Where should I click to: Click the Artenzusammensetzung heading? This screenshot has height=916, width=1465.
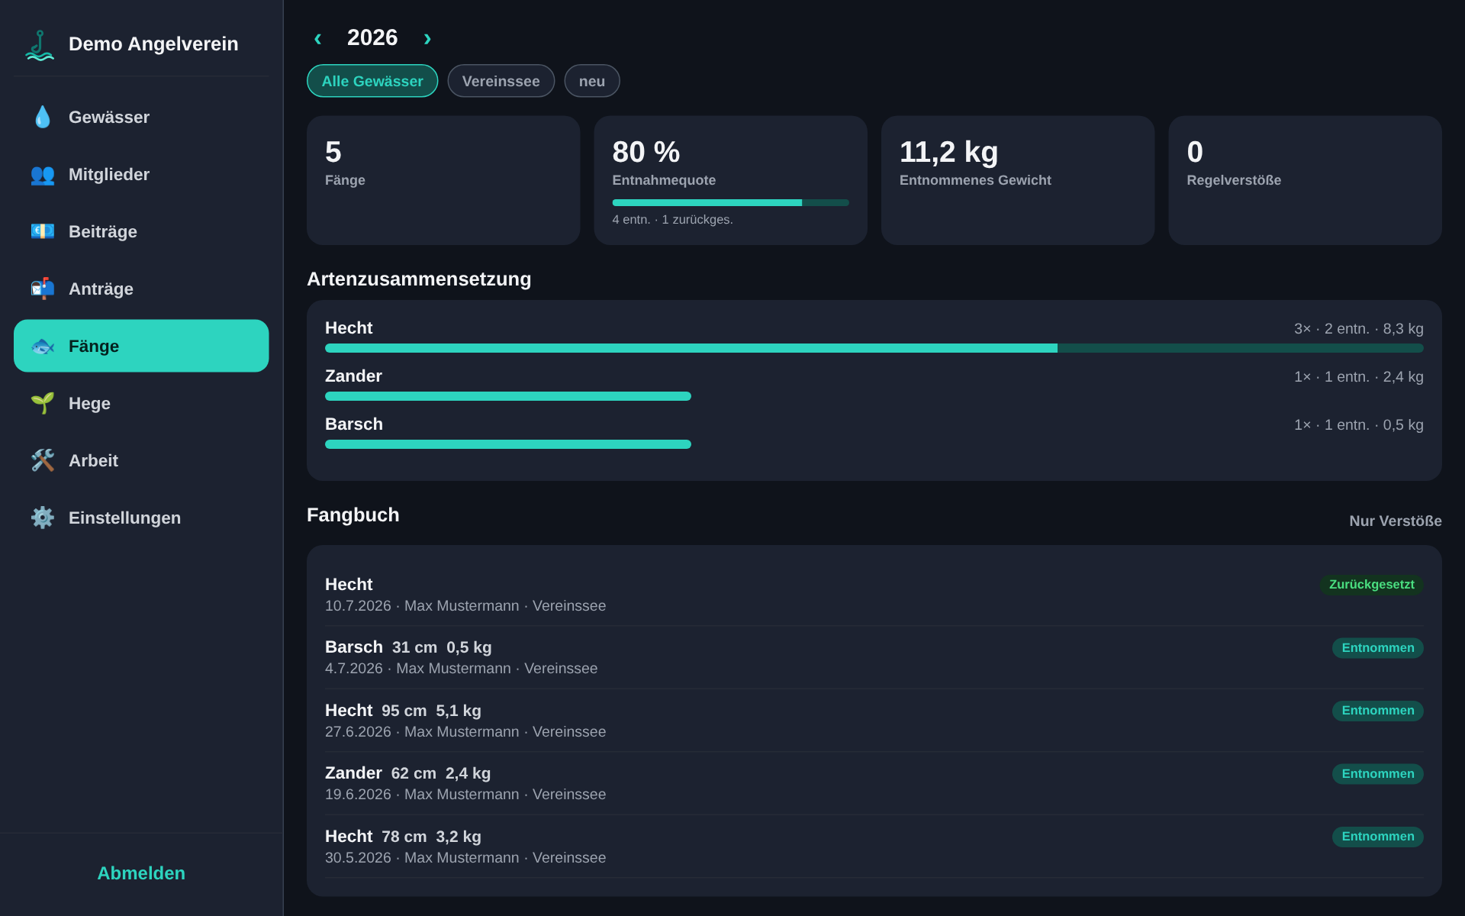click(419, 279)
